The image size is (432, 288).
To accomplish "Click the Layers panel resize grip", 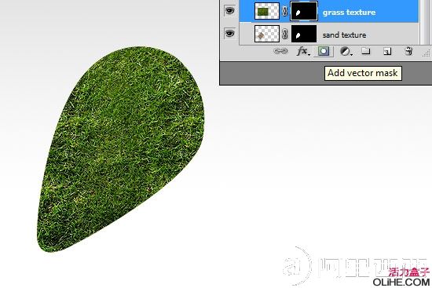I will coord(427,53).
